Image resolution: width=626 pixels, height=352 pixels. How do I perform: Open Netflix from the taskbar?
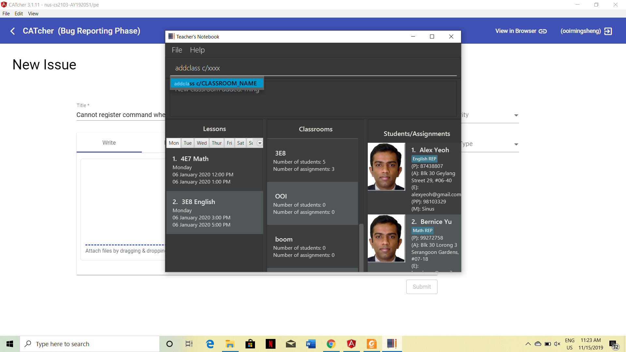pos(270,344)
